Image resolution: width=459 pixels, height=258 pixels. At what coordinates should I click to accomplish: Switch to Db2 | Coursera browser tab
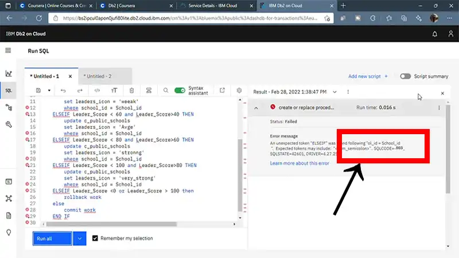[x=135, y=6]
